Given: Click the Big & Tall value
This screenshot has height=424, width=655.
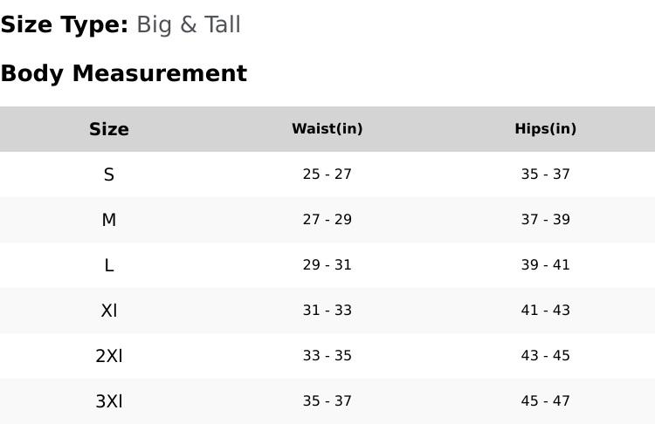Looking at the screenshot, I should tap(189, 25).
